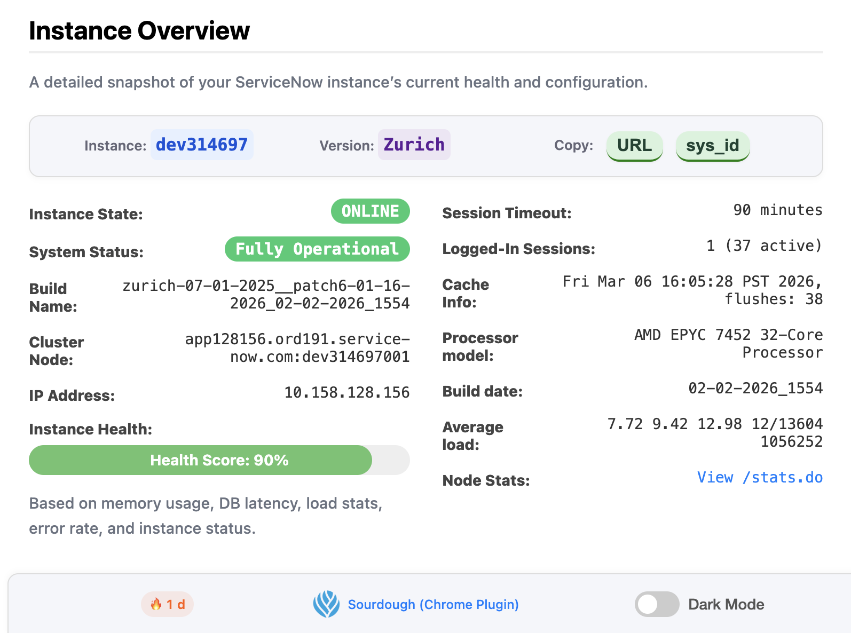The image size is (851, 633).
Task: Click the Instance State label
Action: click(86, 214)
